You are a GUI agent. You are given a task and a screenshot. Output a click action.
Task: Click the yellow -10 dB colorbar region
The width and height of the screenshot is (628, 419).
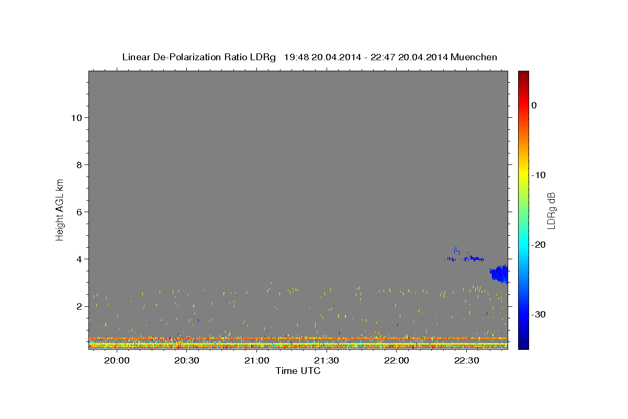point(523,175)
